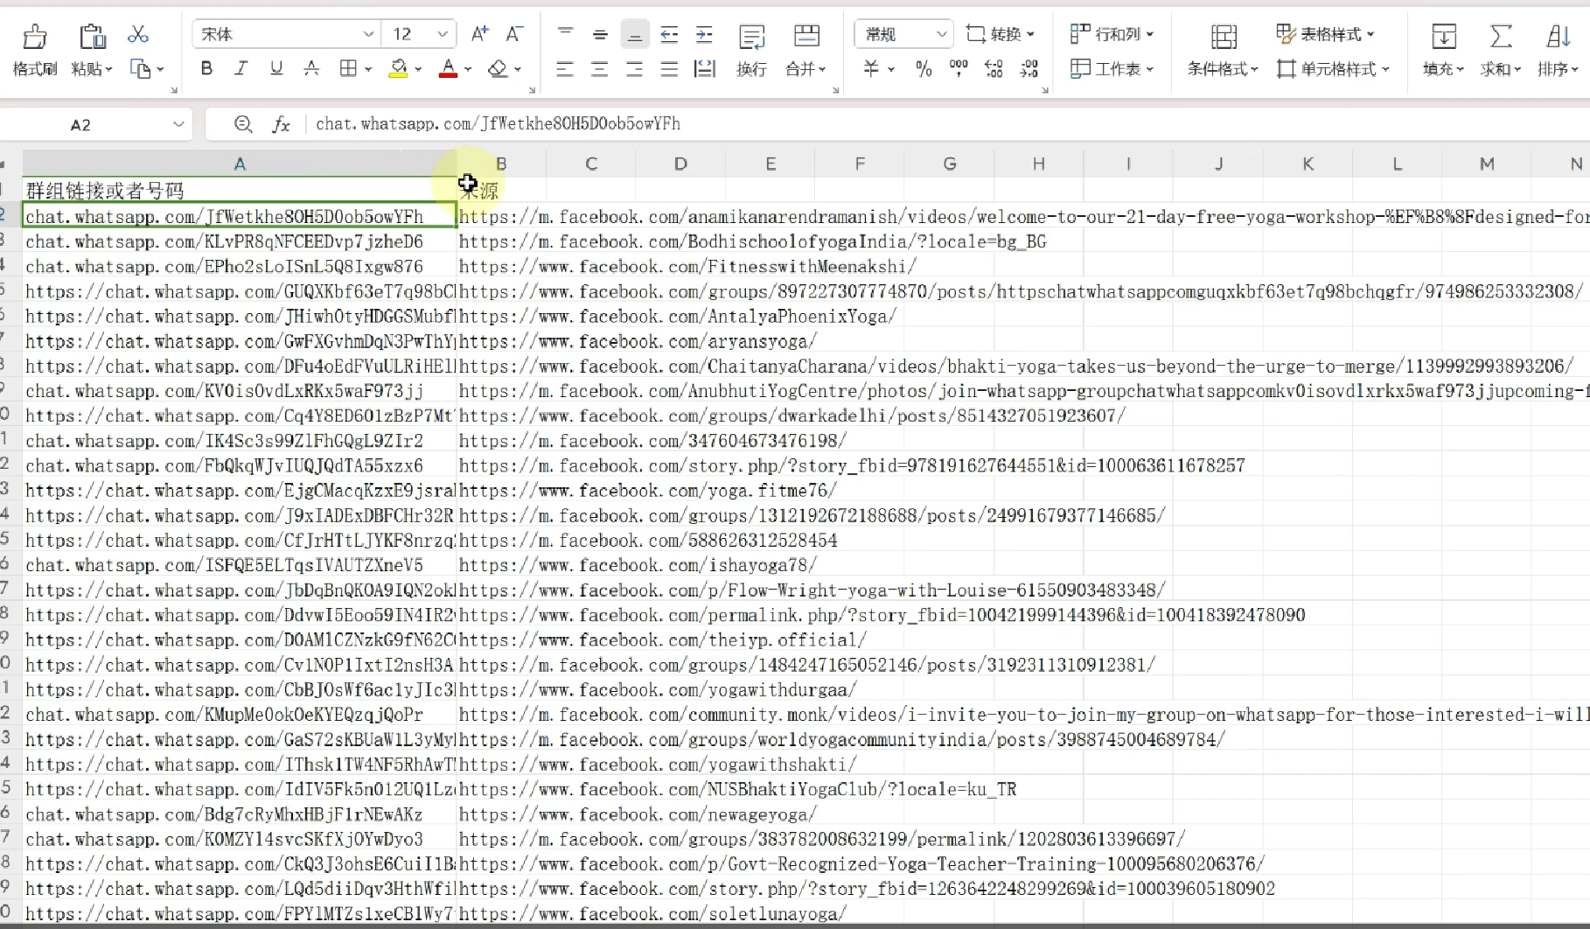Click the Paste (粘贴) clipboard icon
The width and height of the screenshot is (1590, 929).
tap(92, 36)
